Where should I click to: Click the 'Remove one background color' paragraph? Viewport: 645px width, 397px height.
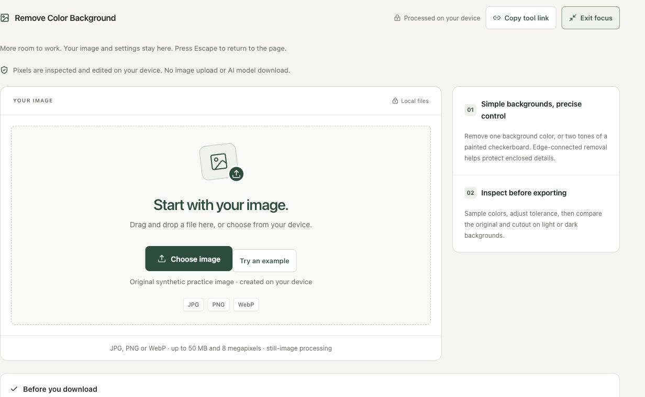coord(536,147)
